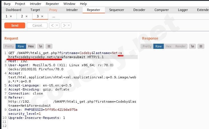Close Repeater tab 2
The width and height of the screenshot is (209, 129).
[x=27, y=16]
